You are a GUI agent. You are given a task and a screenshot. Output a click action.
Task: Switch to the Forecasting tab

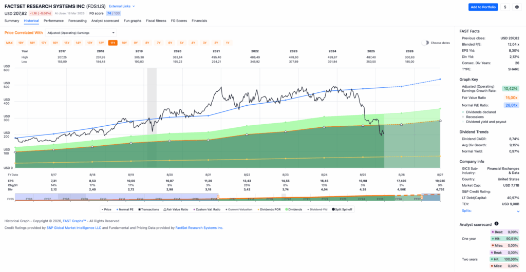point(77,21)
